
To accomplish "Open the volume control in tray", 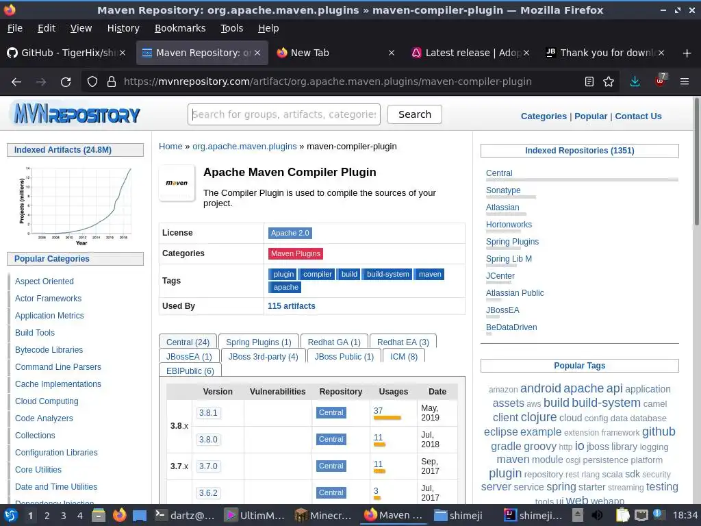I will pos(597,516).
